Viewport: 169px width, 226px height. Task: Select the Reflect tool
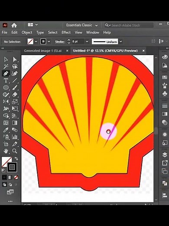[x=6, y=101]
